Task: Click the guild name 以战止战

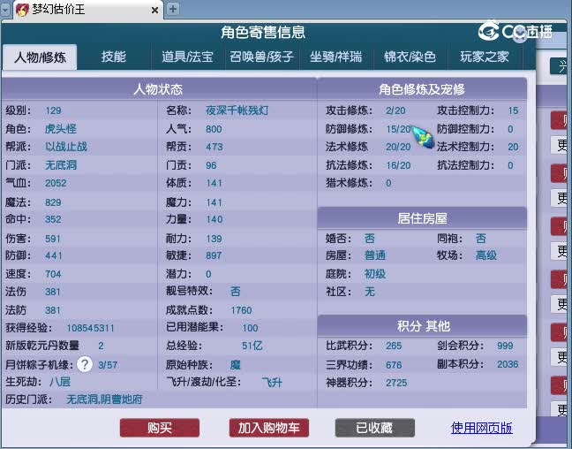Action: click(66, 147)
